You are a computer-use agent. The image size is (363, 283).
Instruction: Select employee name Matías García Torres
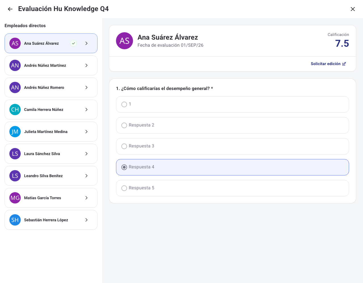click(43, 198)
